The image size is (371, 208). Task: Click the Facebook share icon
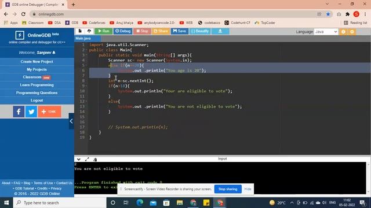19,112
